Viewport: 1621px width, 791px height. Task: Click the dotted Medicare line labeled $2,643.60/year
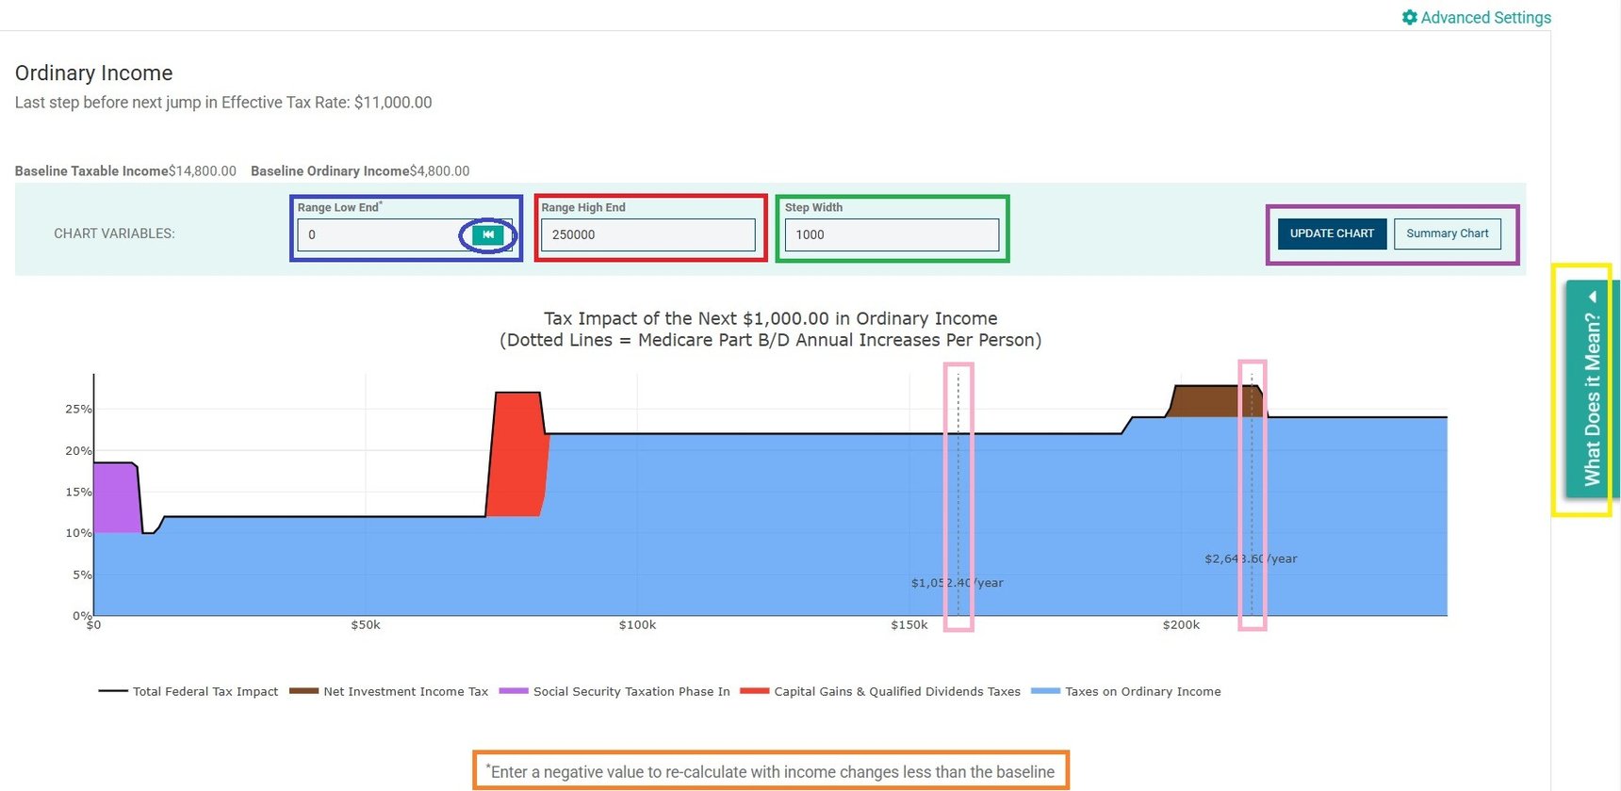coord(1252,471)
